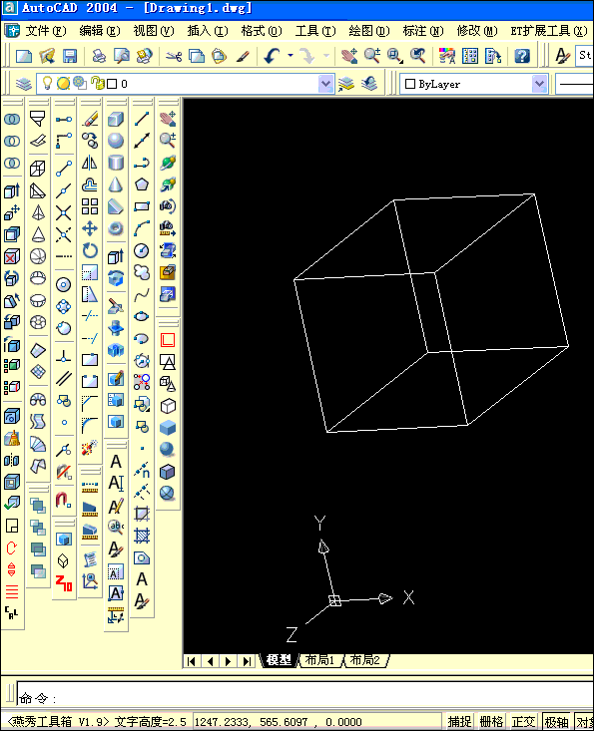Open the ByLayer color dropdown

(x=539, y=84)
